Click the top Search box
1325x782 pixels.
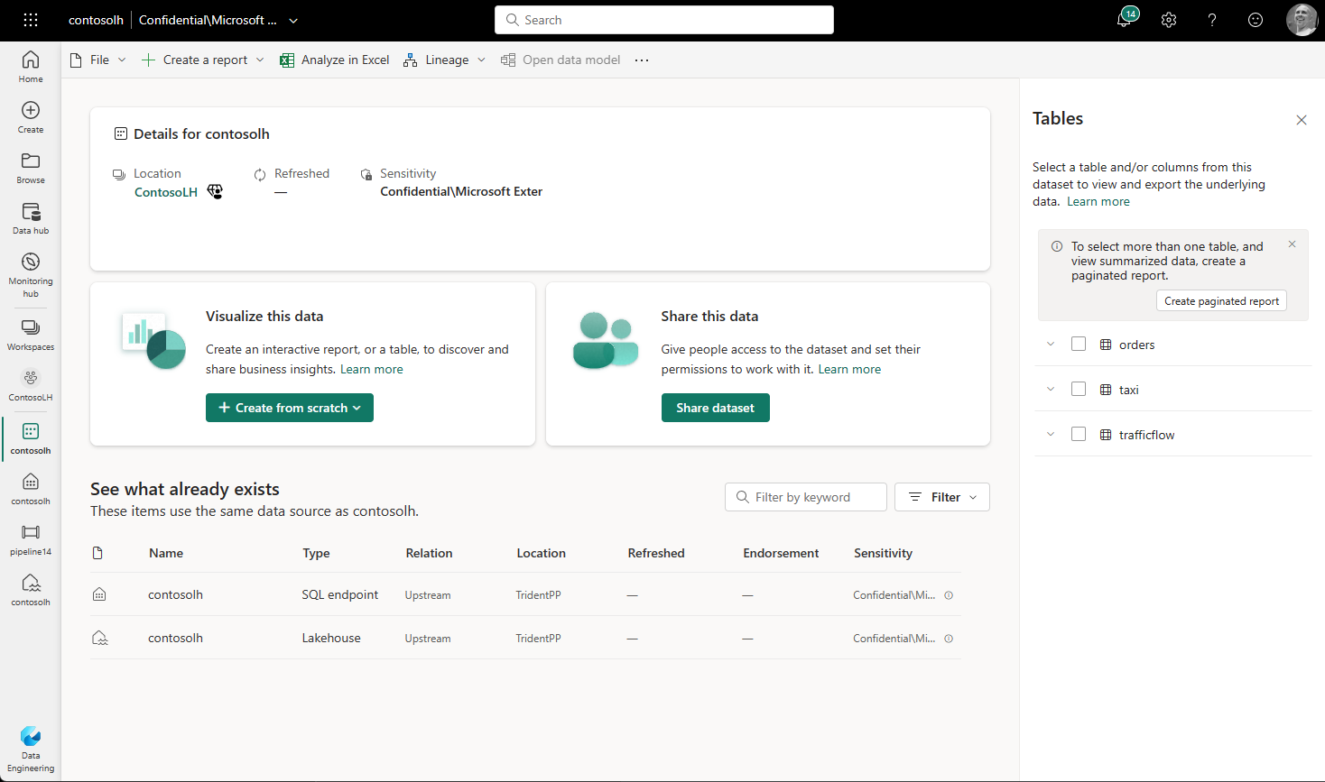click(664, 20)
